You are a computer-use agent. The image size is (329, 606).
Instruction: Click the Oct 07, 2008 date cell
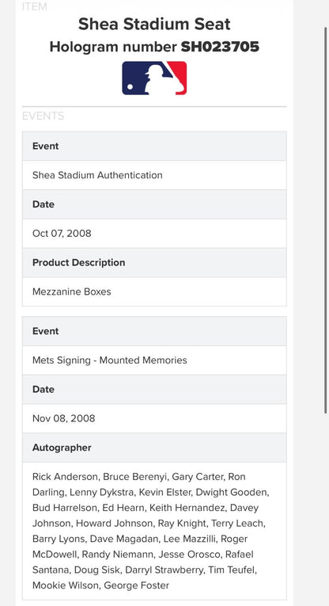click(x=154, y=234)
